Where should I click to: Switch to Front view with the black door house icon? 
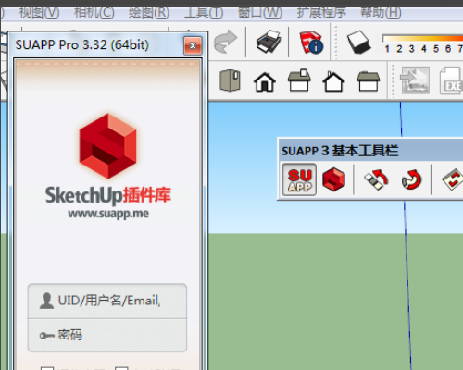(265, 81)
